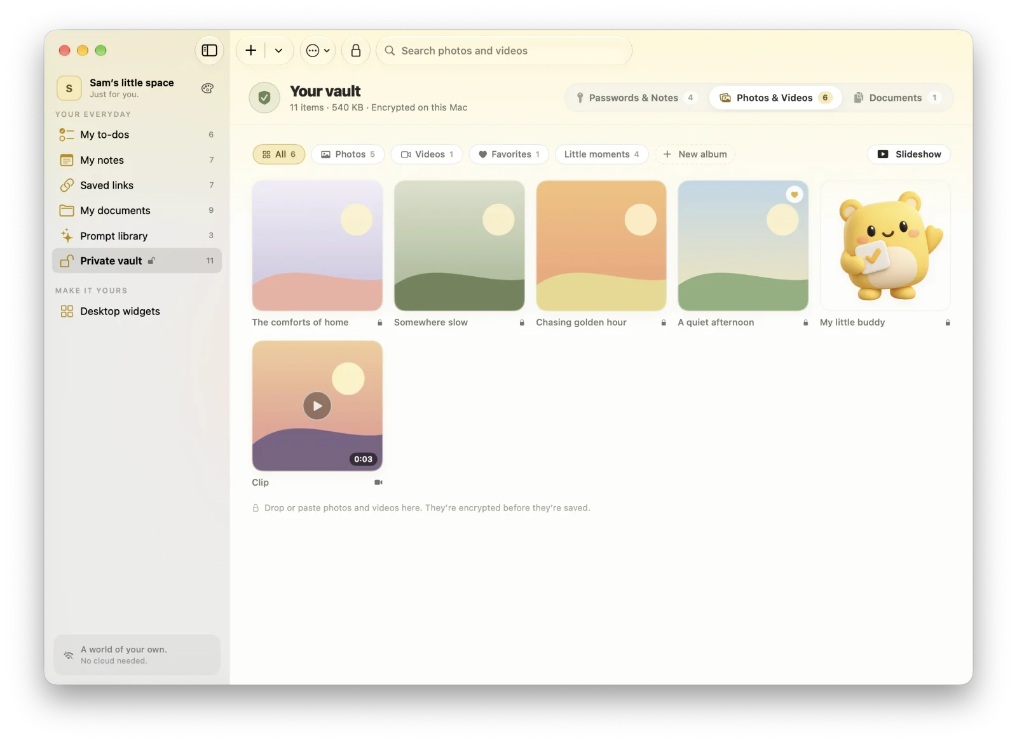Start the Slideshow
This screenshot has width=1017, height=743.
(x=909, y=154)
